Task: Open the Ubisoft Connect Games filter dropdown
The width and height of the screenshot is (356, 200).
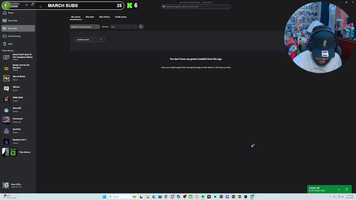Action: coord(85,27)
